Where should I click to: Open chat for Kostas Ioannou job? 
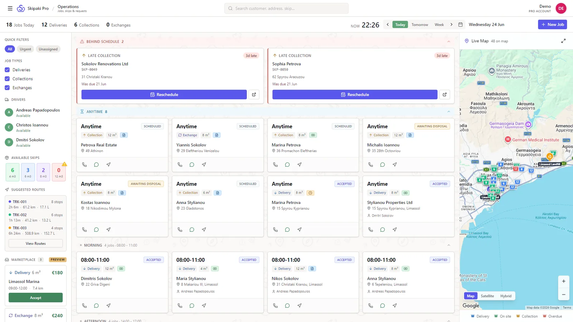tap(96, 230)
